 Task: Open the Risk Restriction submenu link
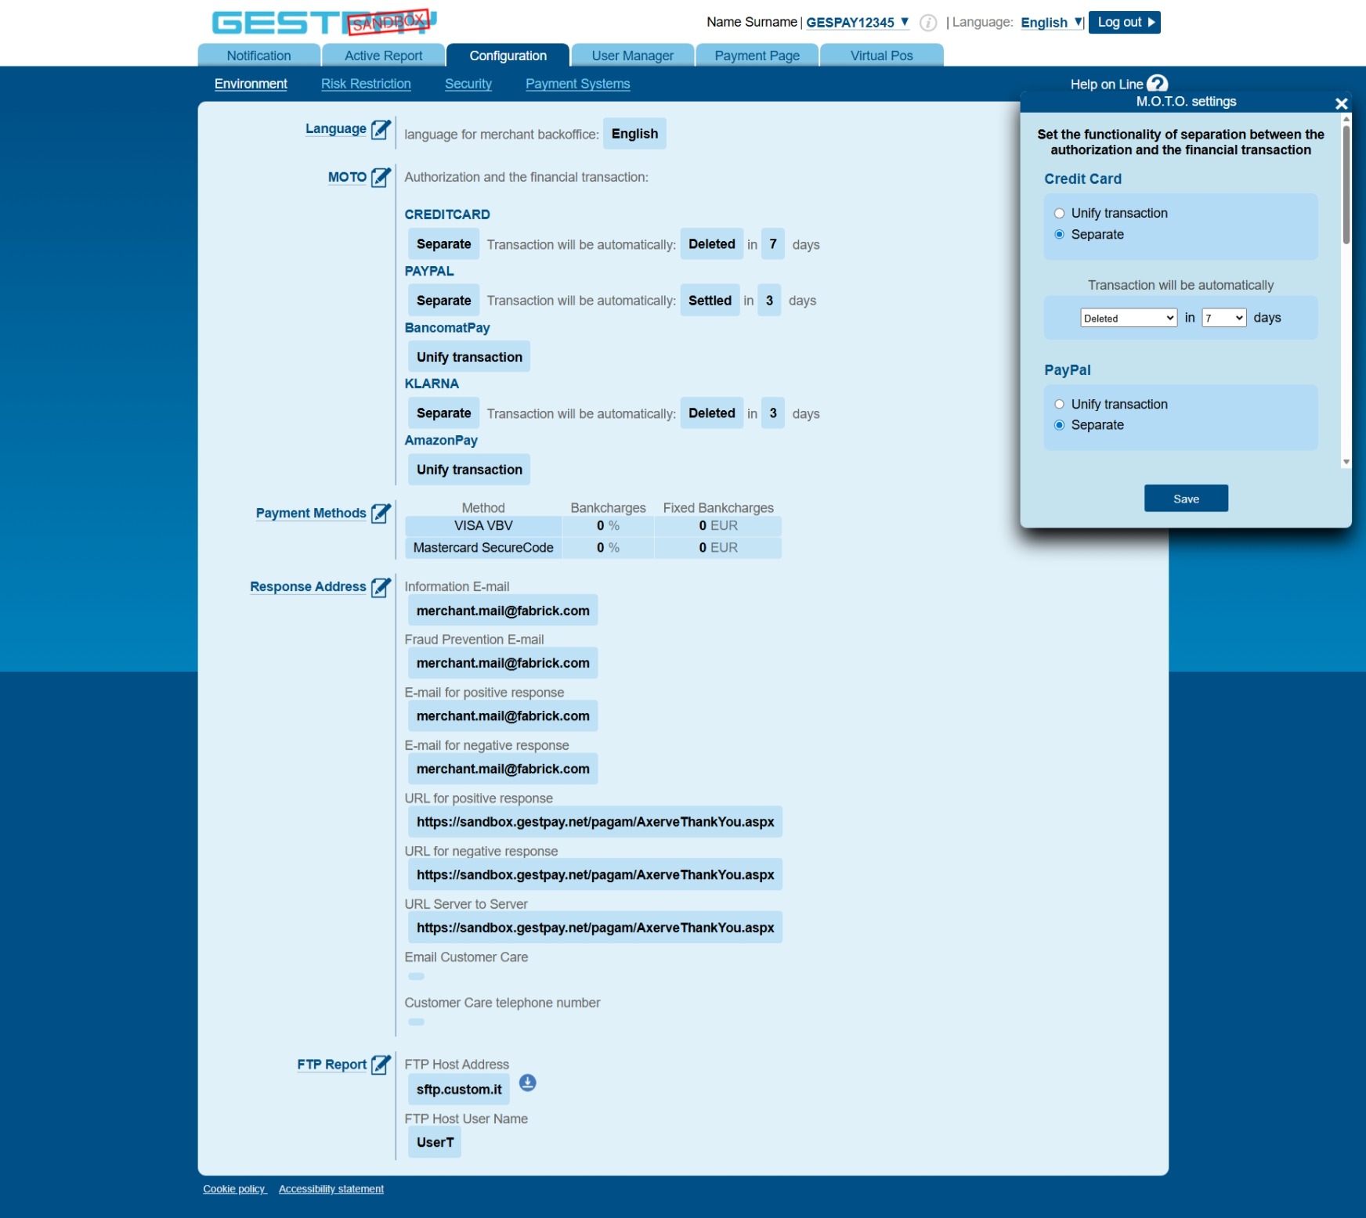[x=366, y=84]
